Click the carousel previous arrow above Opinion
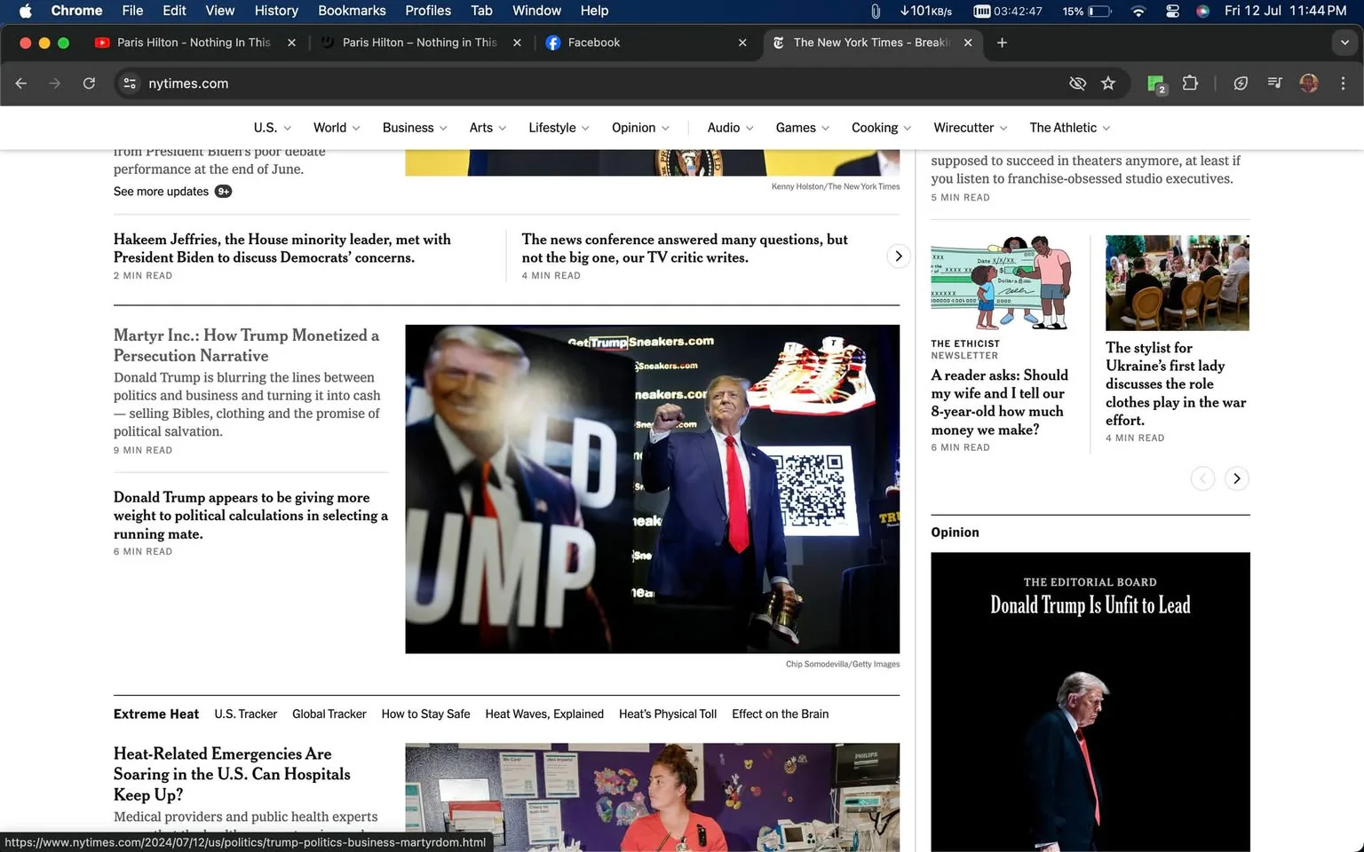1364x852 pixels. (x=1202, y=478)
